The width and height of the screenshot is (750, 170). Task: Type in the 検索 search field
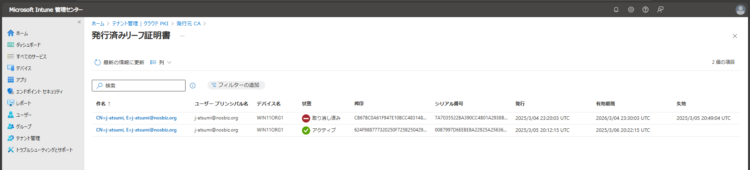[x=143, y=86]
